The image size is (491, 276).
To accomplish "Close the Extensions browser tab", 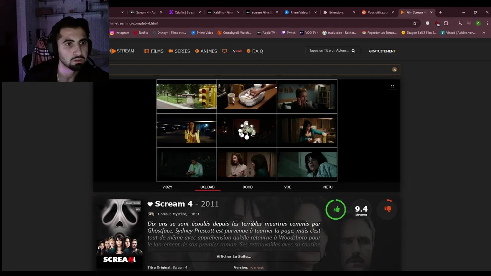I will click(x=354, y=12).
